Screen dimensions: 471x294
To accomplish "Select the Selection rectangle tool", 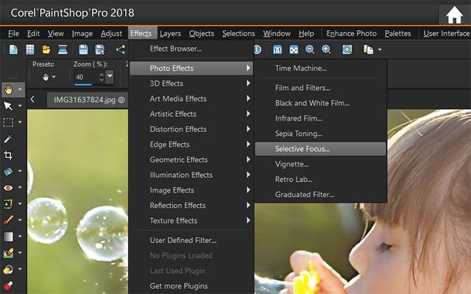I will pyautogui.click(x=8, y=122).
